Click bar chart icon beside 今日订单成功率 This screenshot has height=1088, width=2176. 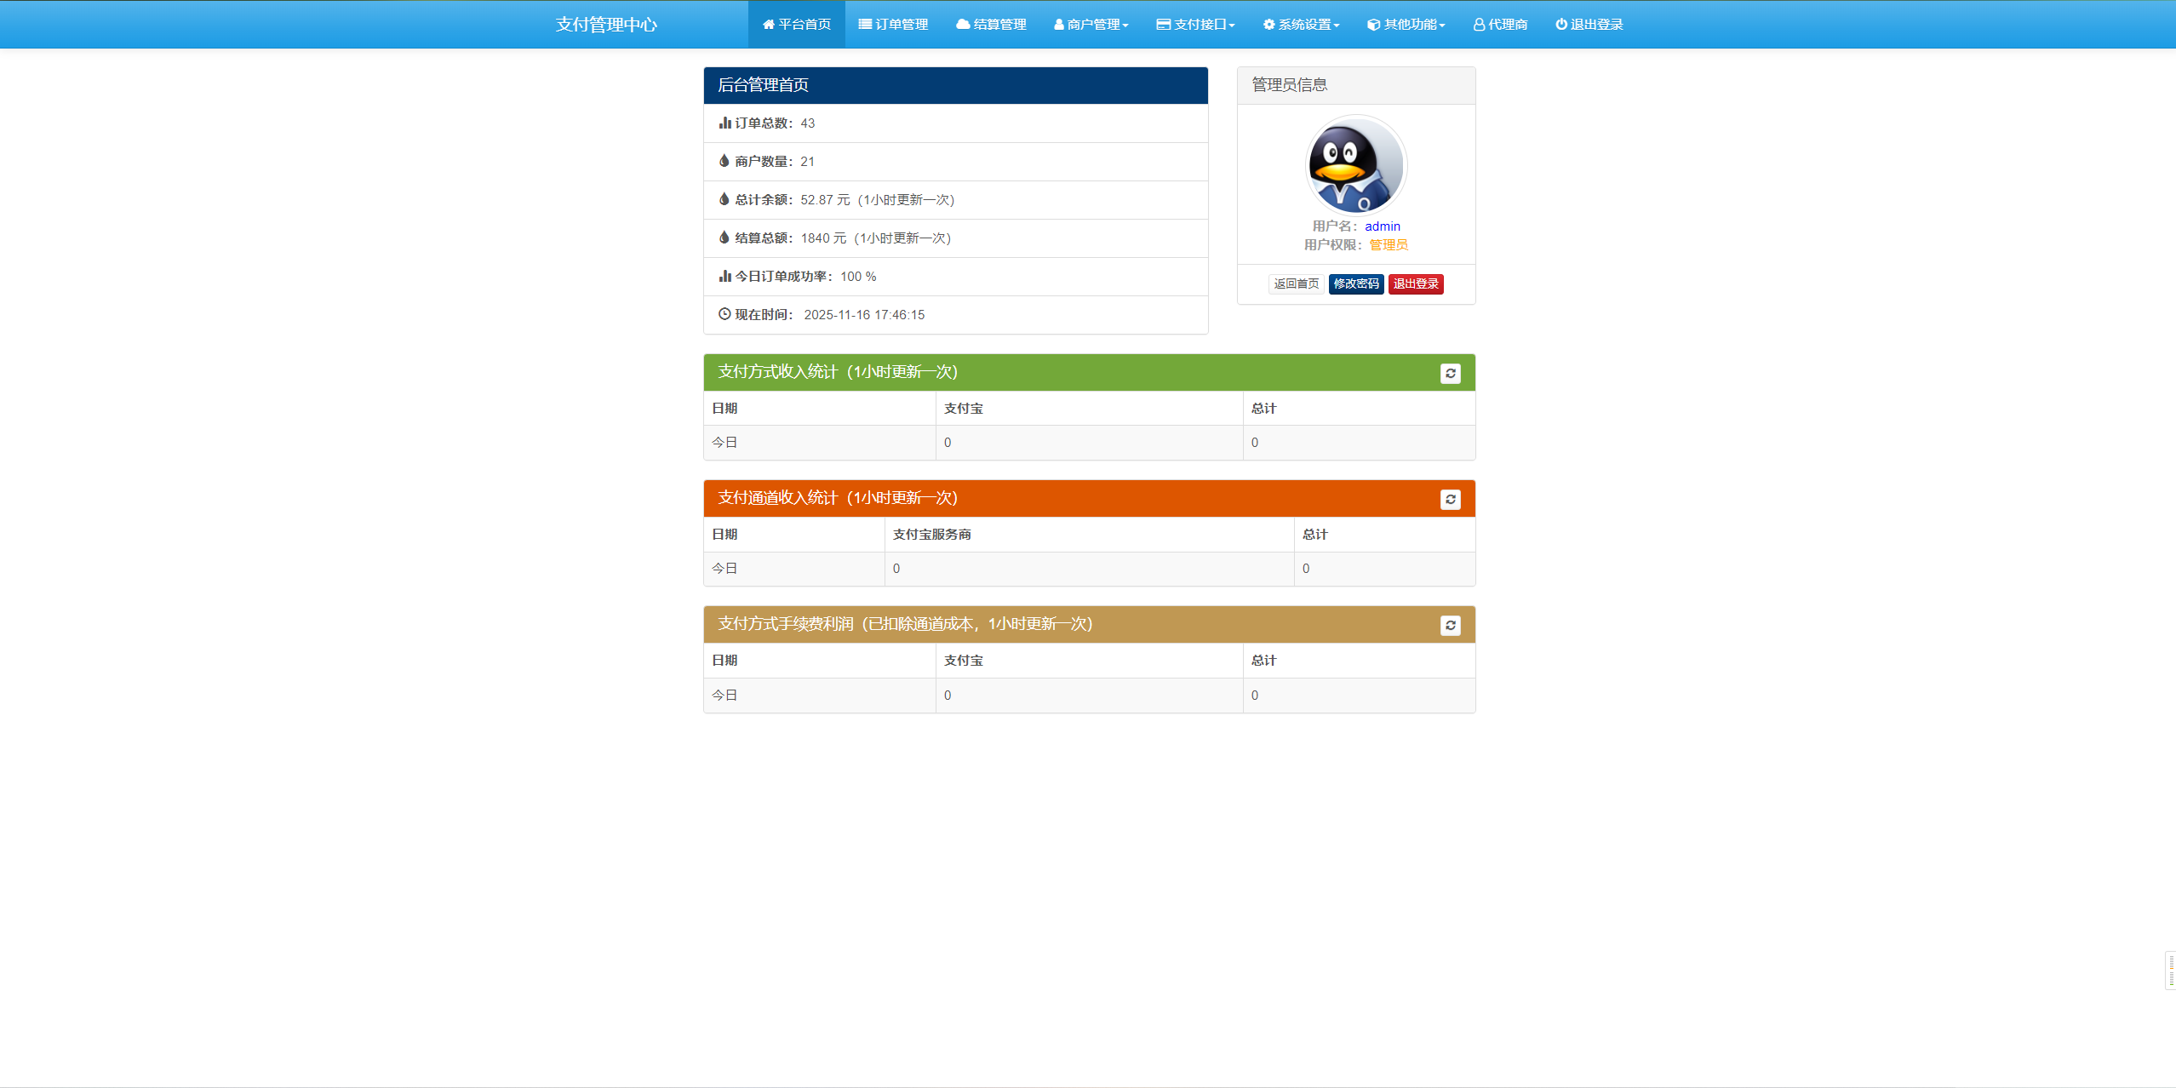coord(724,276)
